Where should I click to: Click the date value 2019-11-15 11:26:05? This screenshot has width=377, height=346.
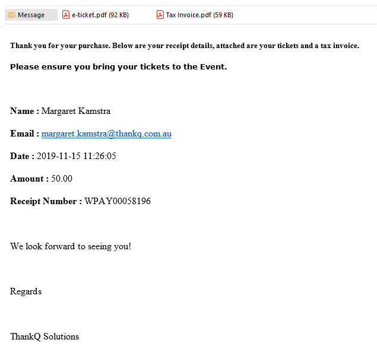[x=77, y=156]
